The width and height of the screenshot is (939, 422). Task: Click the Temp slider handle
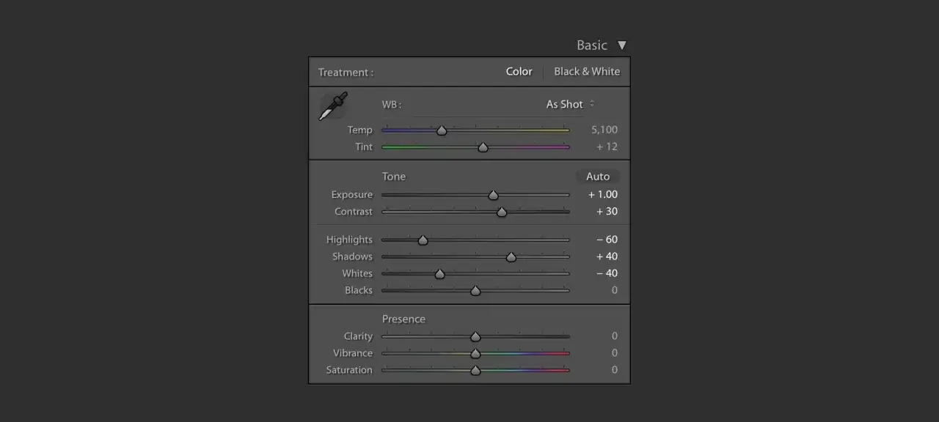point(442,130)
